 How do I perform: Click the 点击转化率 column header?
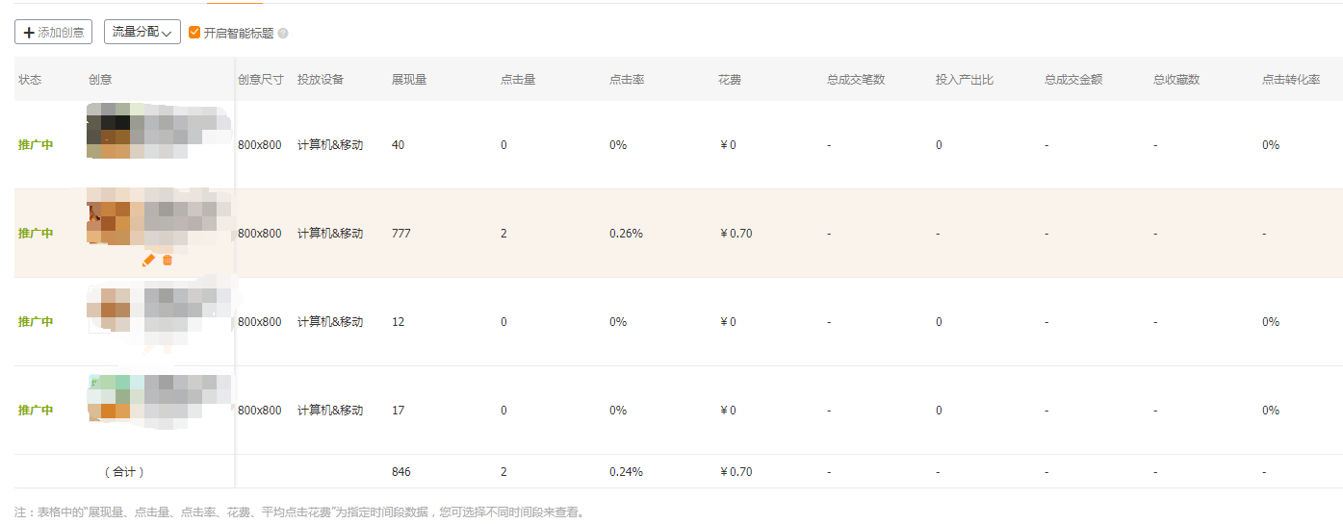pos(1290,79)
